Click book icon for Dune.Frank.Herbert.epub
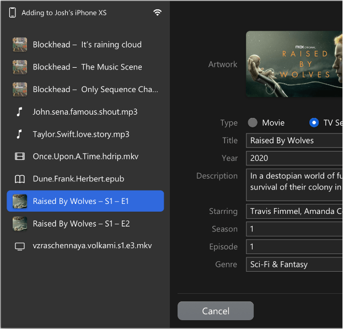Image resolution: width=343 pixels, height=329 pixels. (x=20, y=179)
